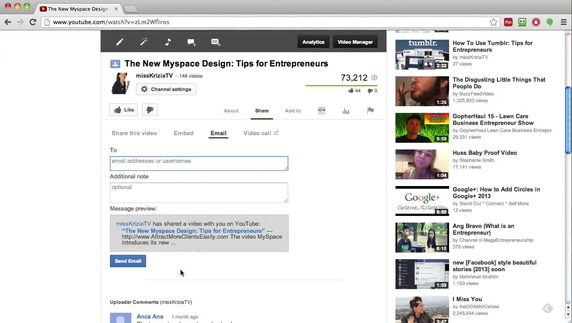Click the Send Email button
Image resolution: width=572 pixels, height=323 pixels.
pyautogui.click(x=128, y=261)
